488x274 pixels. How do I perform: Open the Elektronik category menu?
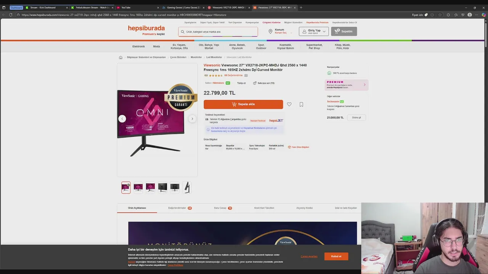(138, 46)
